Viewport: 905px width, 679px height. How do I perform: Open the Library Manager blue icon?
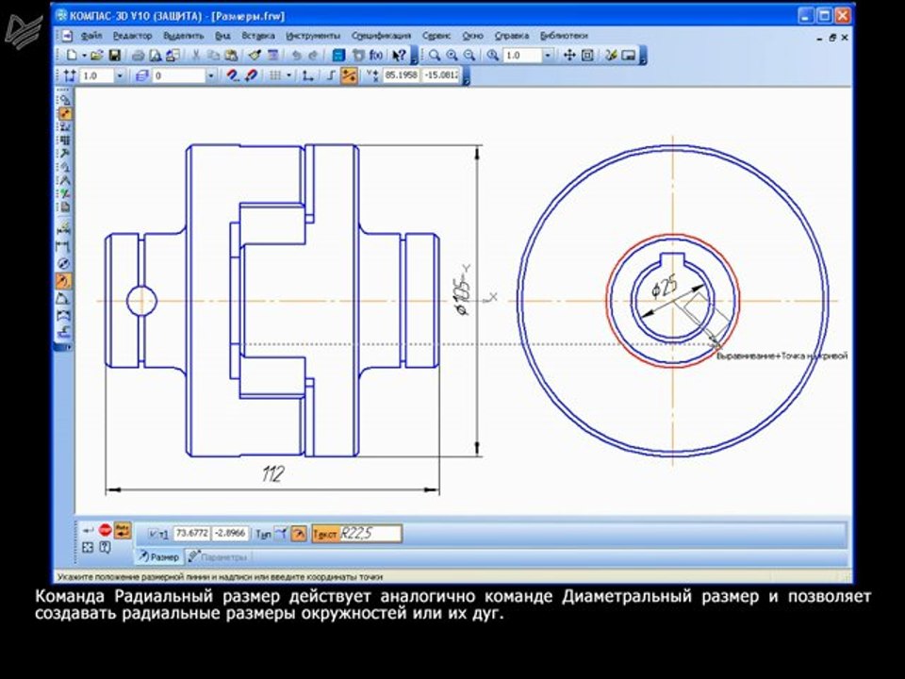coord(338,56)
